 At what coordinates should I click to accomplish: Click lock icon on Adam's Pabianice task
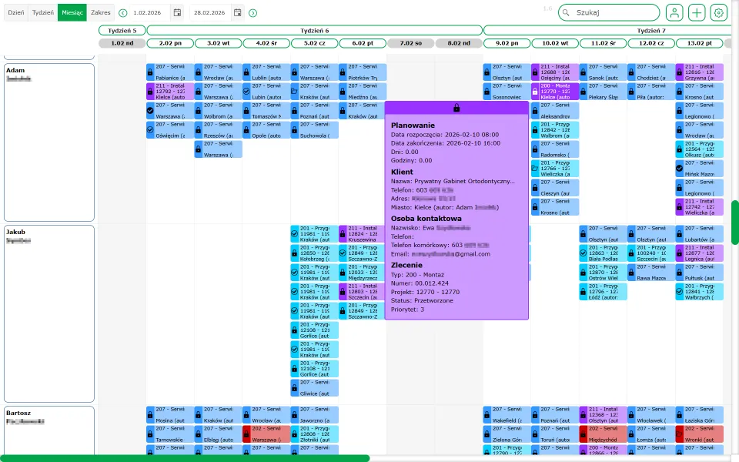pos(151,72)
